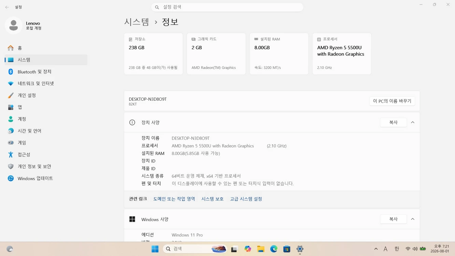The height and width of the screenshot is (256, 455).
Task: Click the 설정 검색 search field
Action: pyautogui.click(x=227, y=7)
